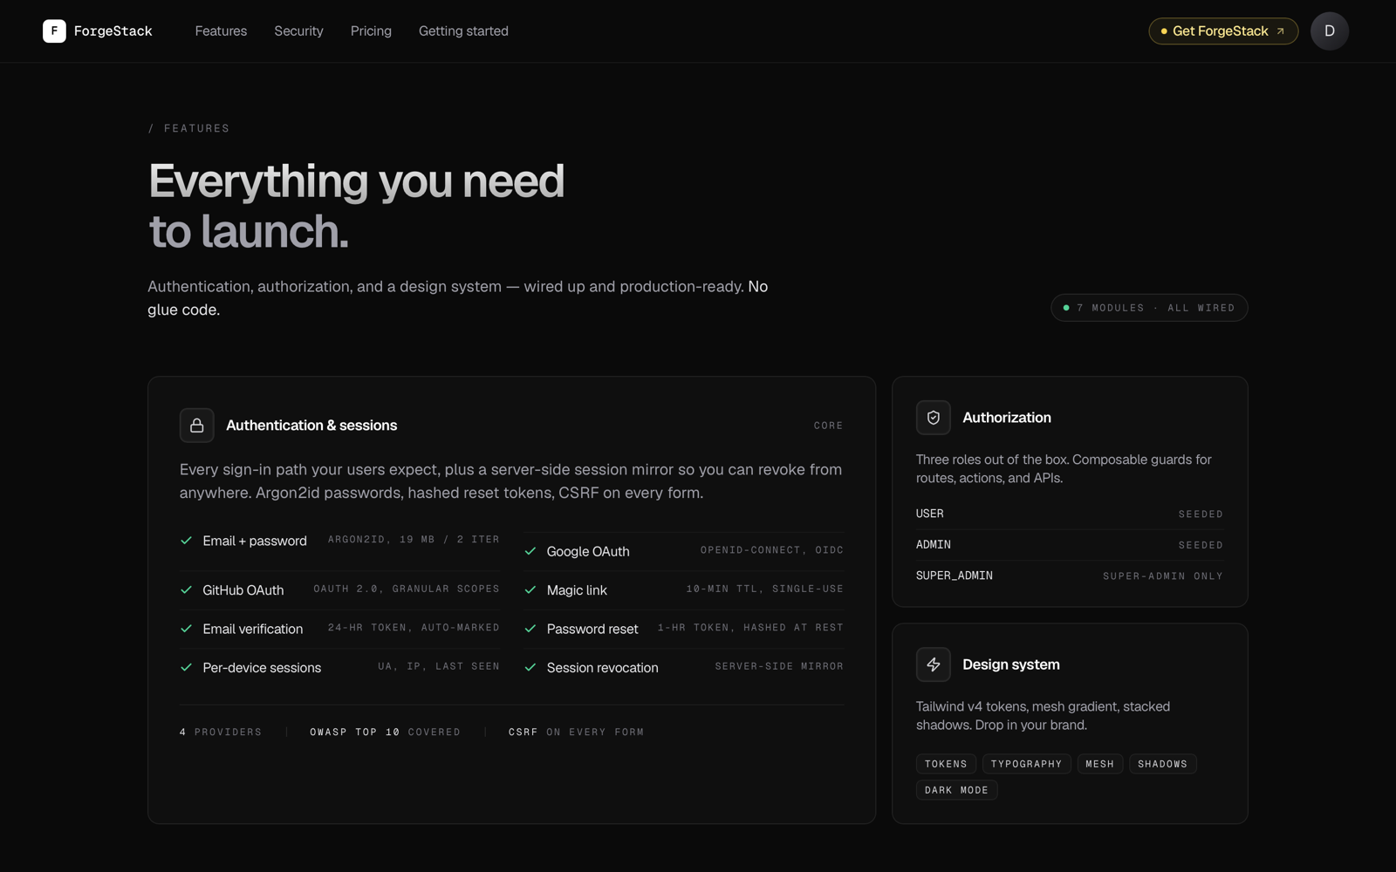Screen dimensions: 1396x872
Task: Select the ADMIN role row
Action: (x=1070, y=545)
